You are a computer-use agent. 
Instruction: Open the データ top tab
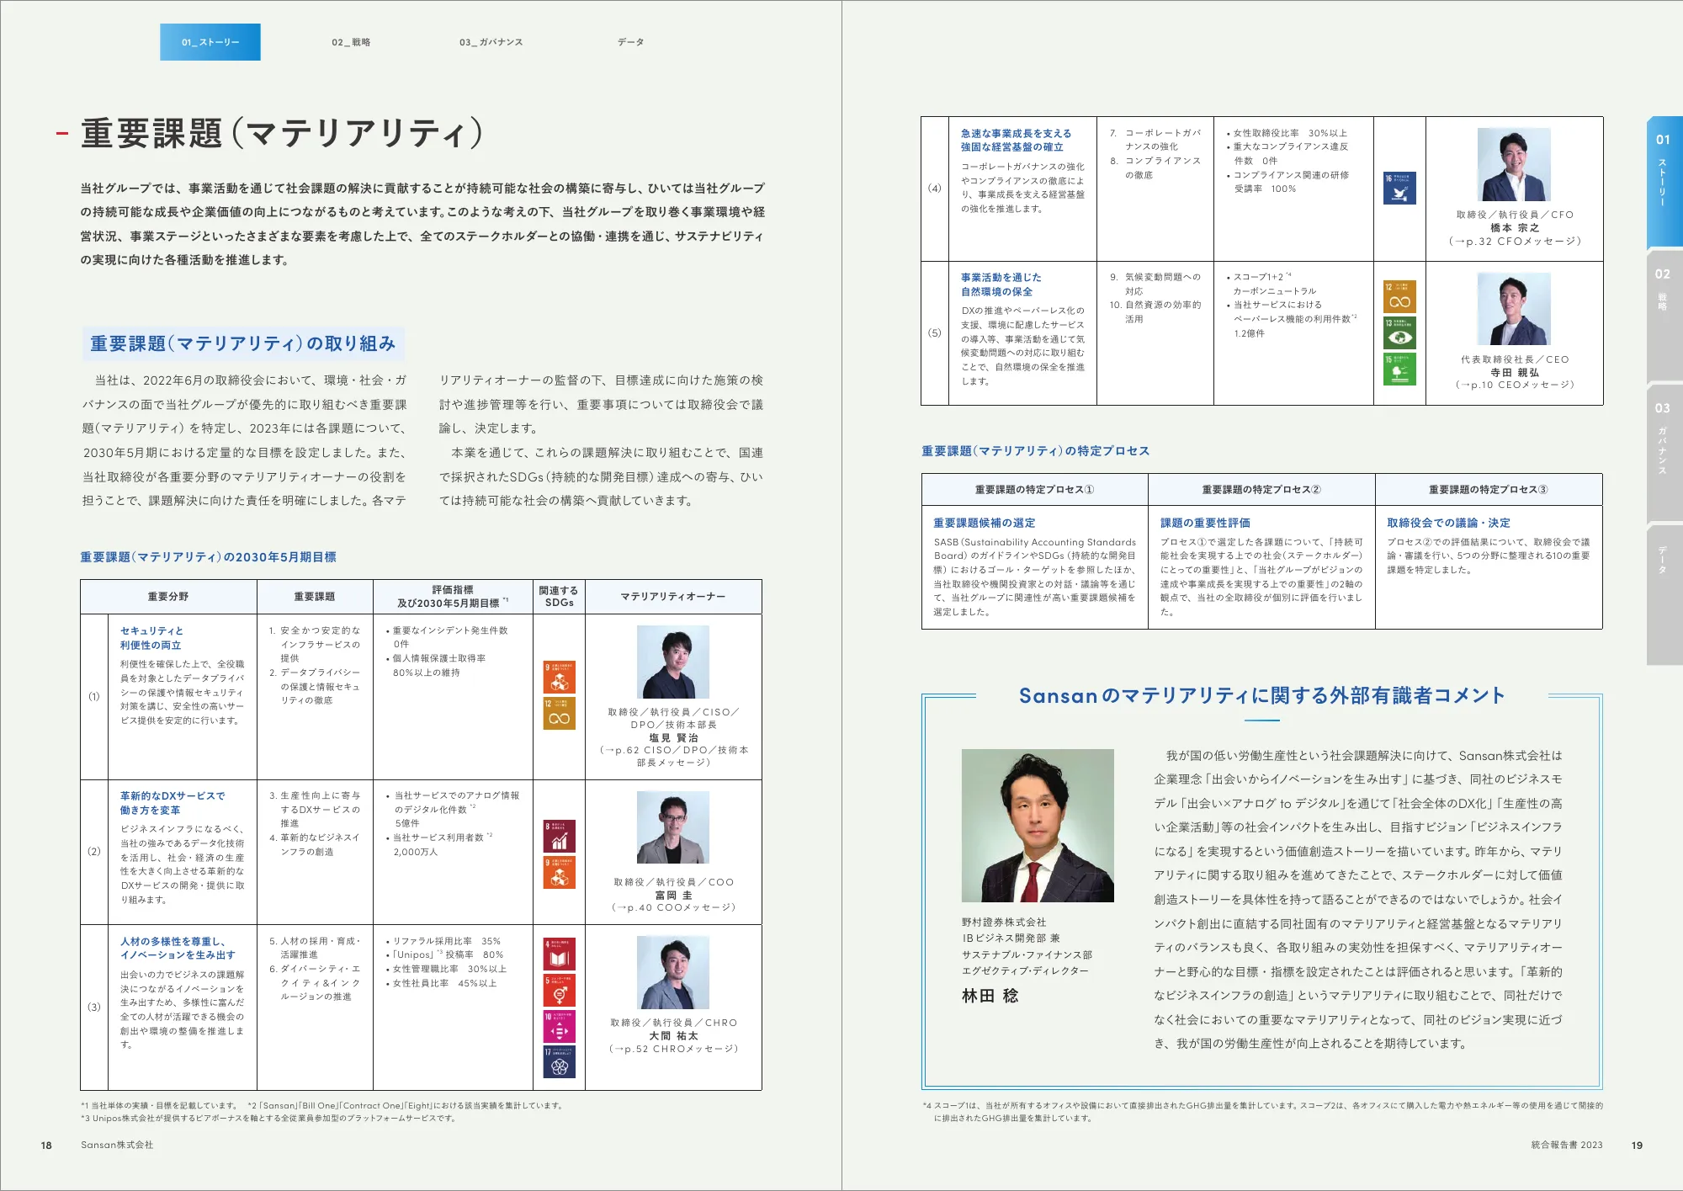630,42
